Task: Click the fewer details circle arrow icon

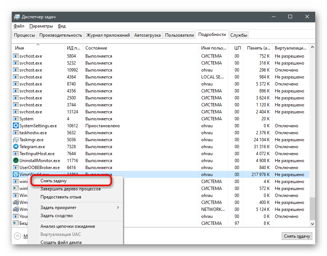Action: point(18,236)
